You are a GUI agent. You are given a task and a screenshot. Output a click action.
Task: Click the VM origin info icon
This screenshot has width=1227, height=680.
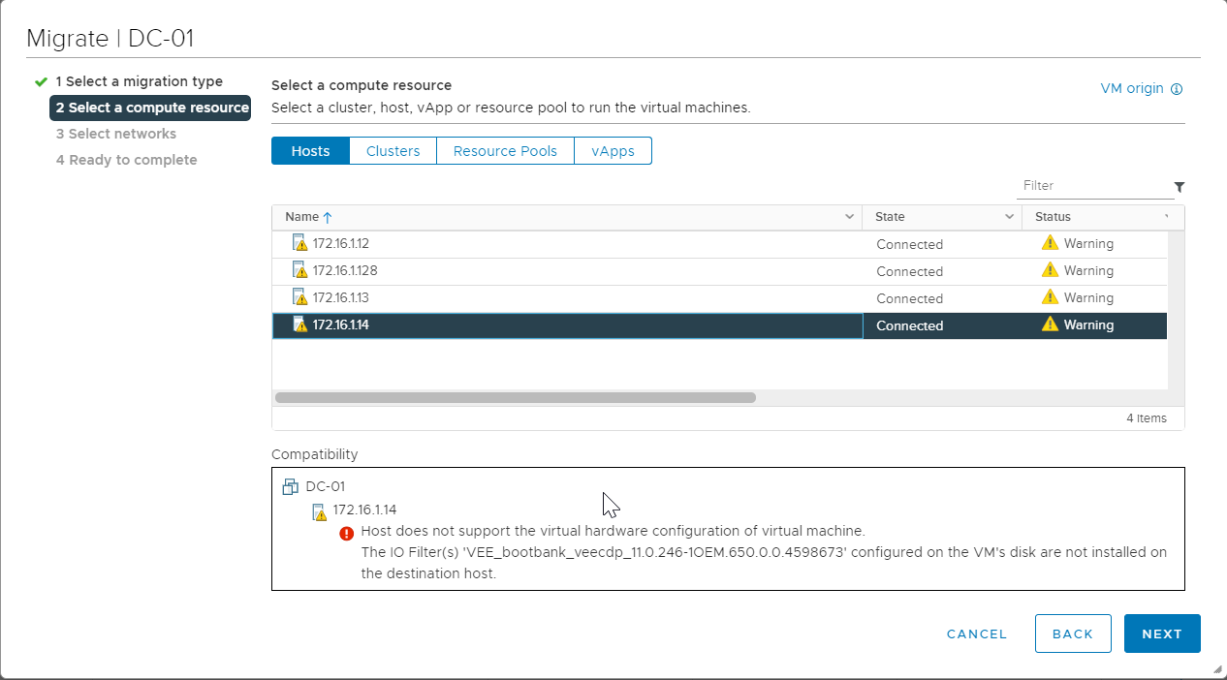[x=1177, y=89]
